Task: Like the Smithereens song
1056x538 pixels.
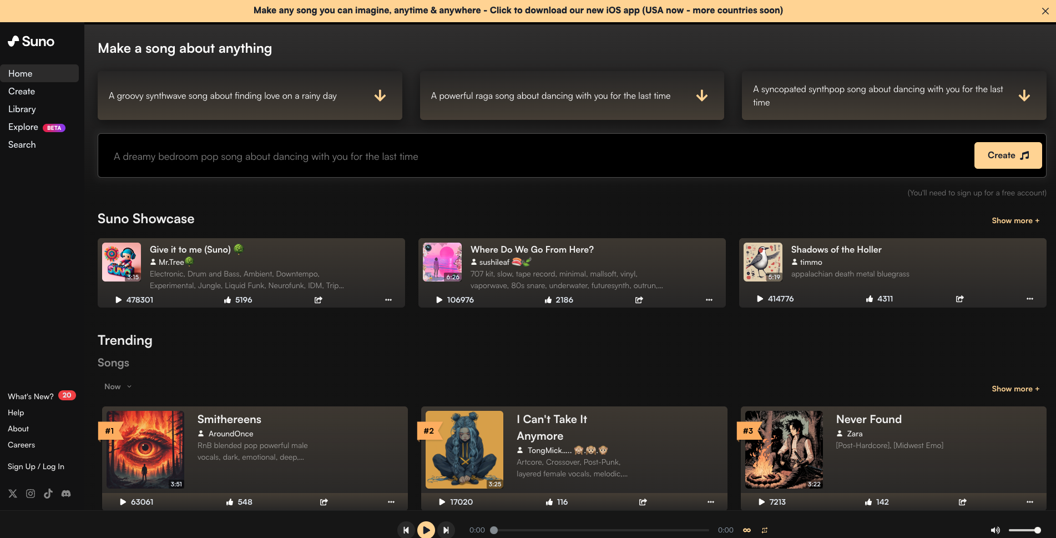Action: coord(230,502)
